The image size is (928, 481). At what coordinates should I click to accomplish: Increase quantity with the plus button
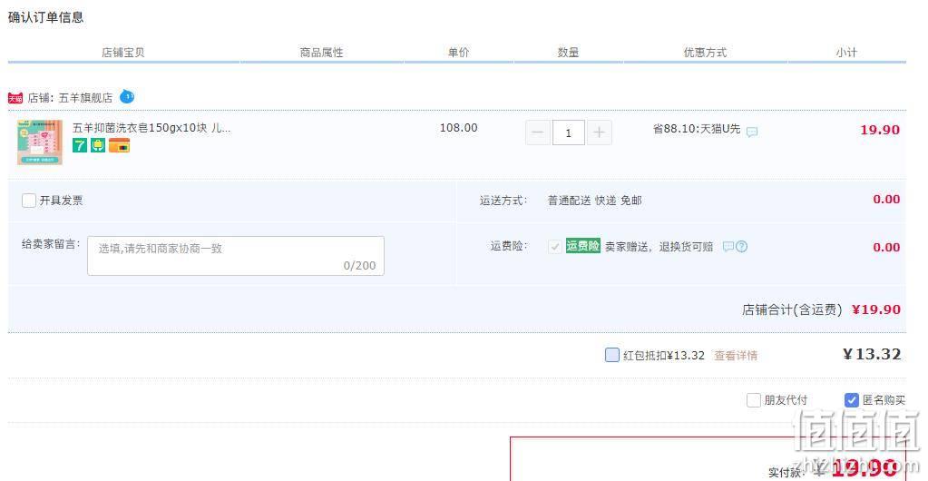point(599,133)
